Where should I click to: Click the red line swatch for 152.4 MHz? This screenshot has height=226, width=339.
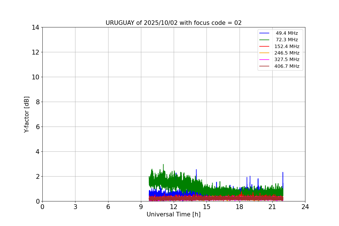(264, 47)
